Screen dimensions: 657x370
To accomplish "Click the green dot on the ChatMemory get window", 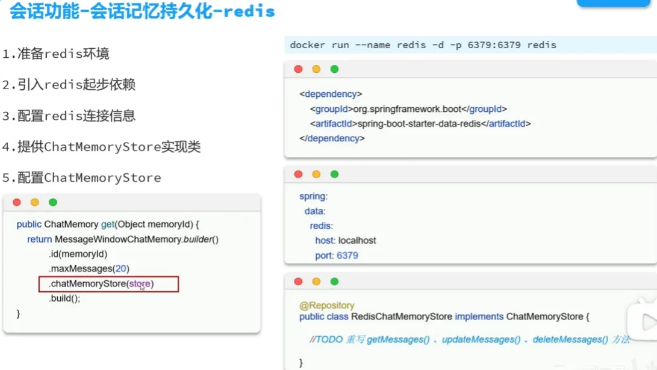I will pyautogui.click(x=53, y=202).
